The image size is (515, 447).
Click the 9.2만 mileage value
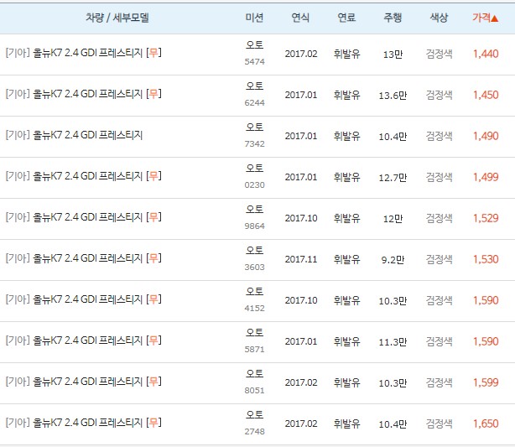coord(393,259)
